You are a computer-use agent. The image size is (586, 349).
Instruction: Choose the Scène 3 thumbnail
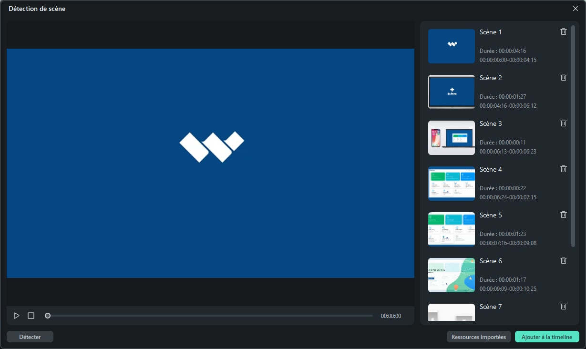click(x=452, y=138)
